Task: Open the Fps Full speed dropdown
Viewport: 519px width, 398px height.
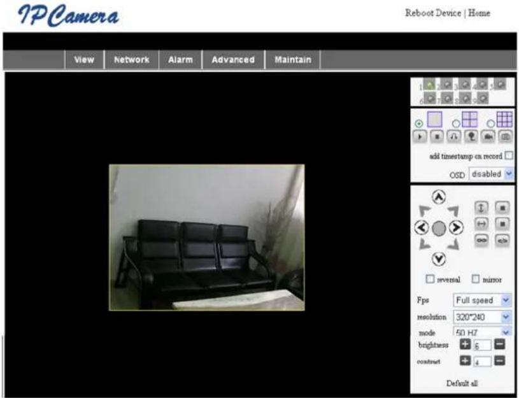Action: point(482,301)
